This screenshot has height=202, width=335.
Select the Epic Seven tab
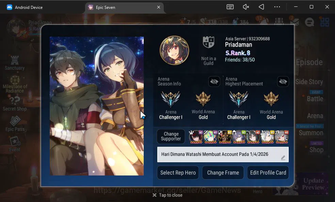[124, 8]
